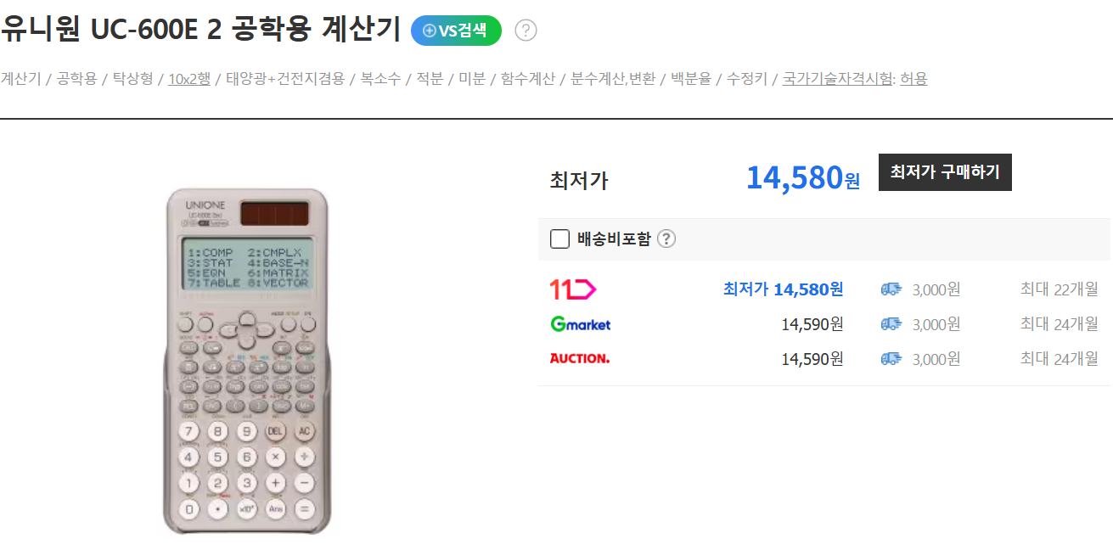
Task: Click the 11st delivery truck icon
Action: coord(891,289)
